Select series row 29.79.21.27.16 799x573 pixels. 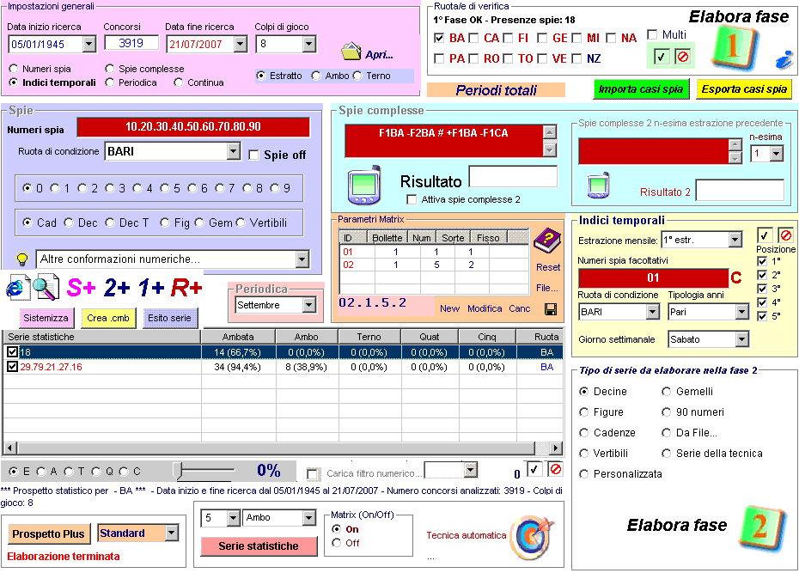tap(283, 367)
